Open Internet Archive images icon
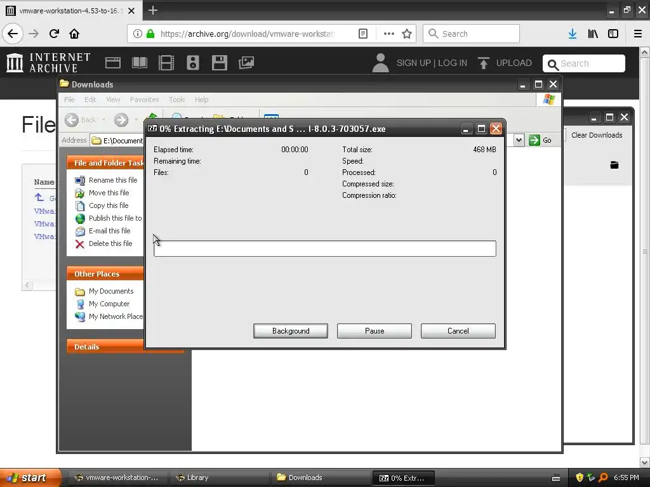650x487 pixels. pos(246,63)
